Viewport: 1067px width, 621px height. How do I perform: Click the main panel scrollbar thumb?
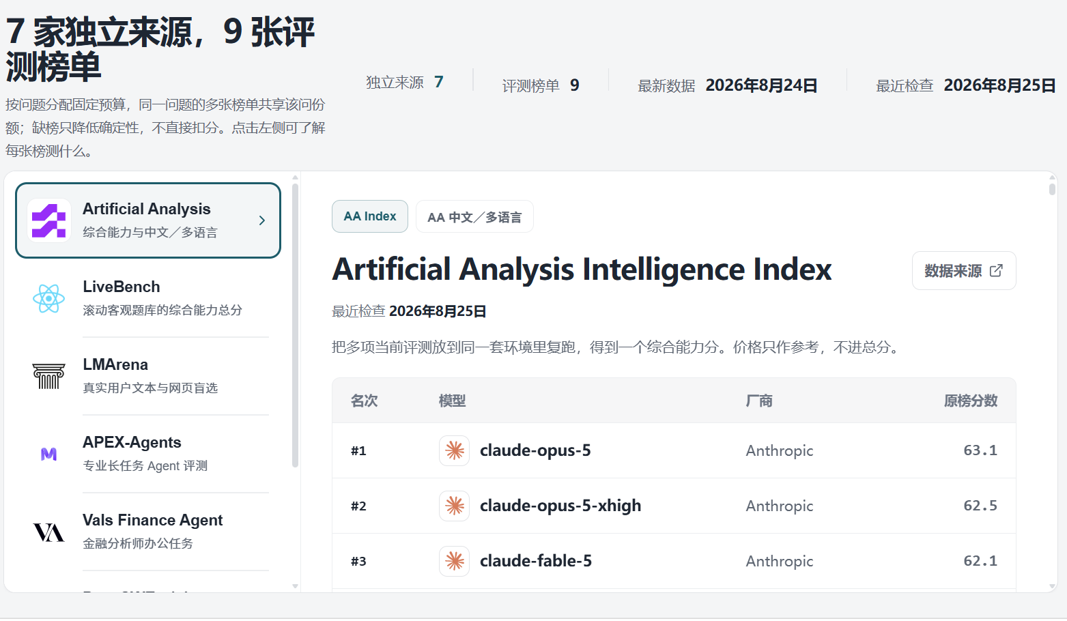[x=1052, y=189]
